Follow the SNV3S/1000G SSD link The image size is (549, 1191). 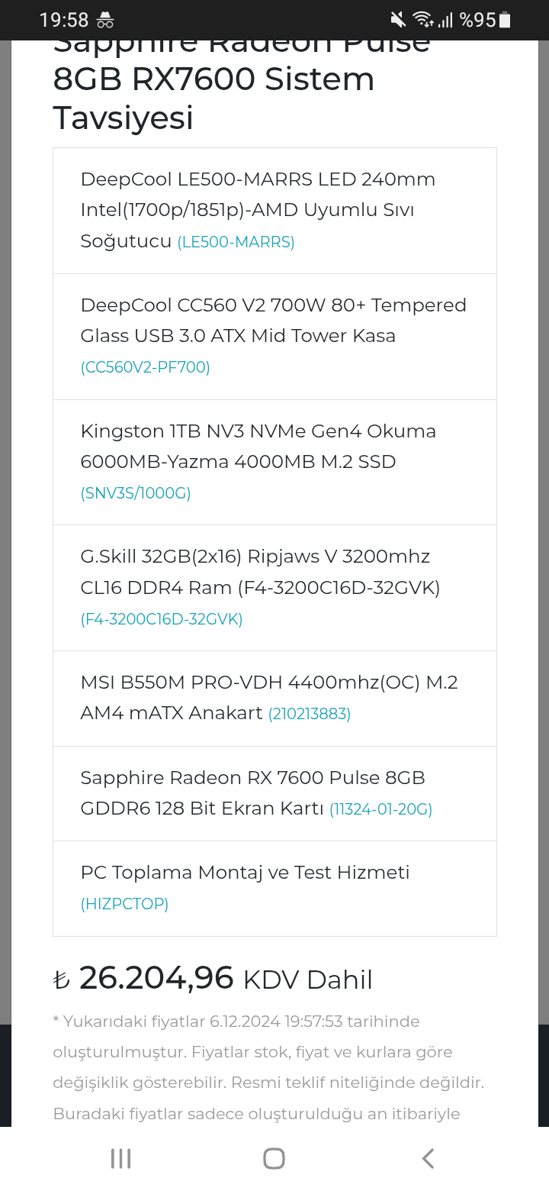coord(136,494)
